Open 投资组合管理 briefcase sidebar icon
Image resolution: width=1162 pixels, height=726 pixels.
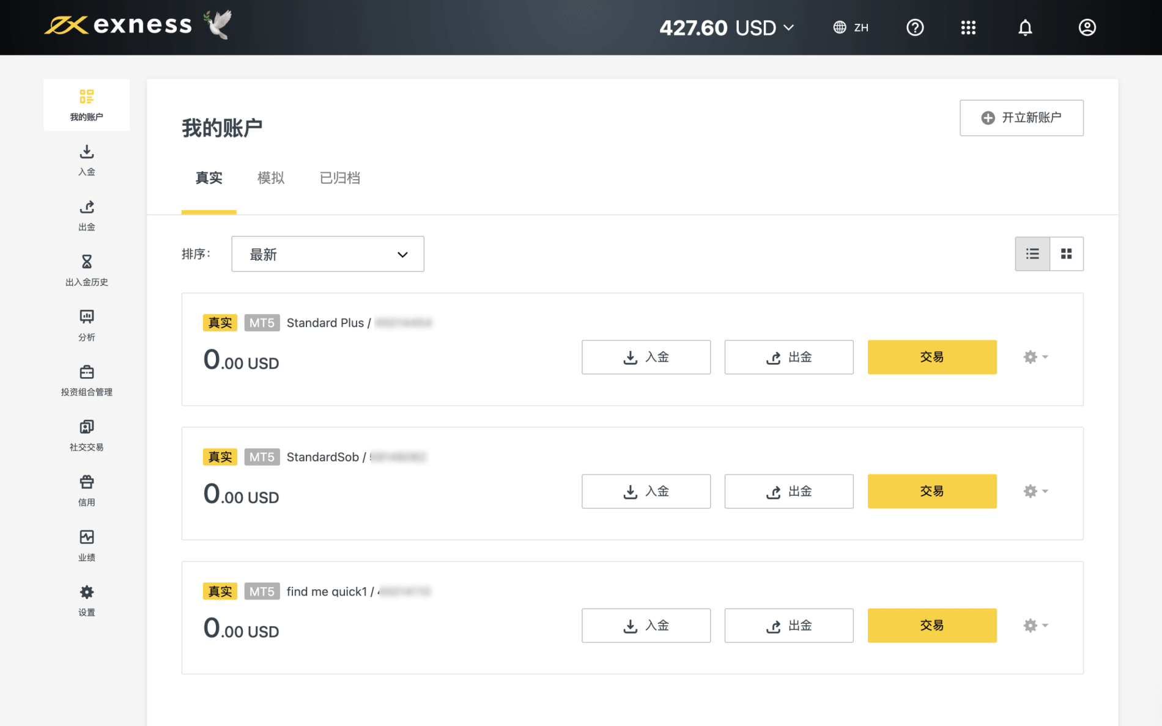[87, 380]
